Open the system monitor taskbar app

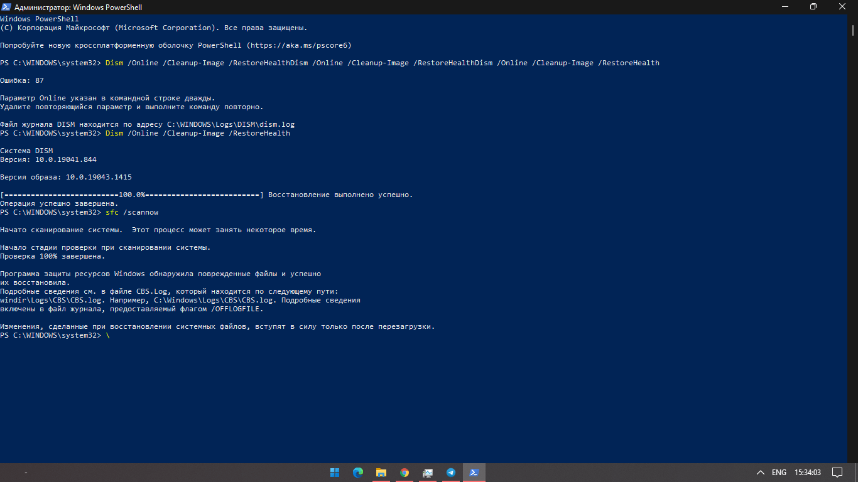(428, 473)
